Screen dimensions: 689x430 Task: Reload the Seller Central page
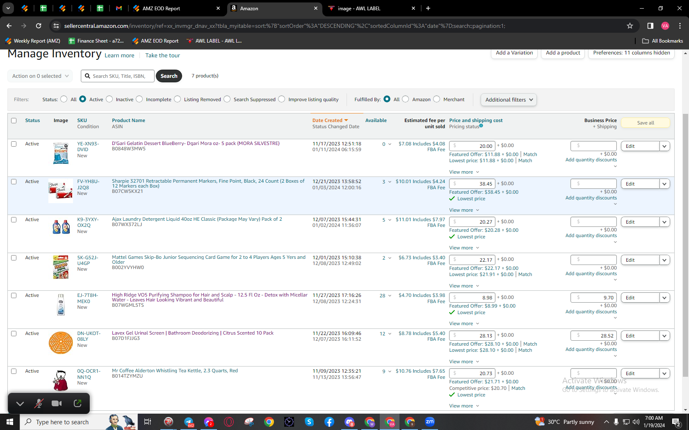coord(39,26)
